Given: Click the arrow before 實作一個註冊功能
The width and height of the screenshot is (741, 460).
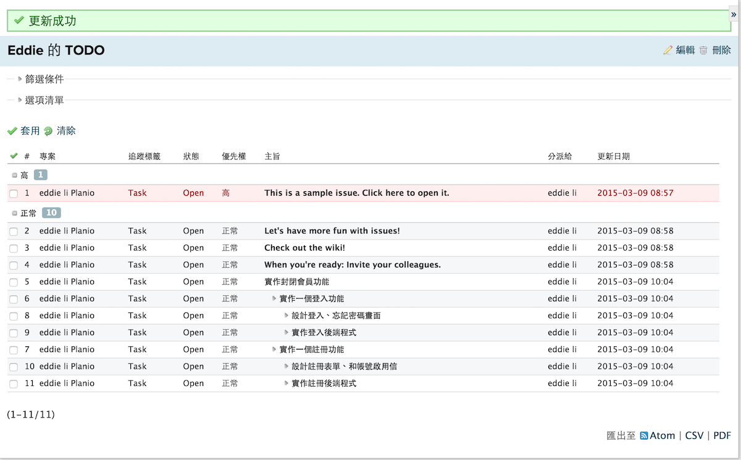Looking at the screenshot, I should [x=274, y=349].
